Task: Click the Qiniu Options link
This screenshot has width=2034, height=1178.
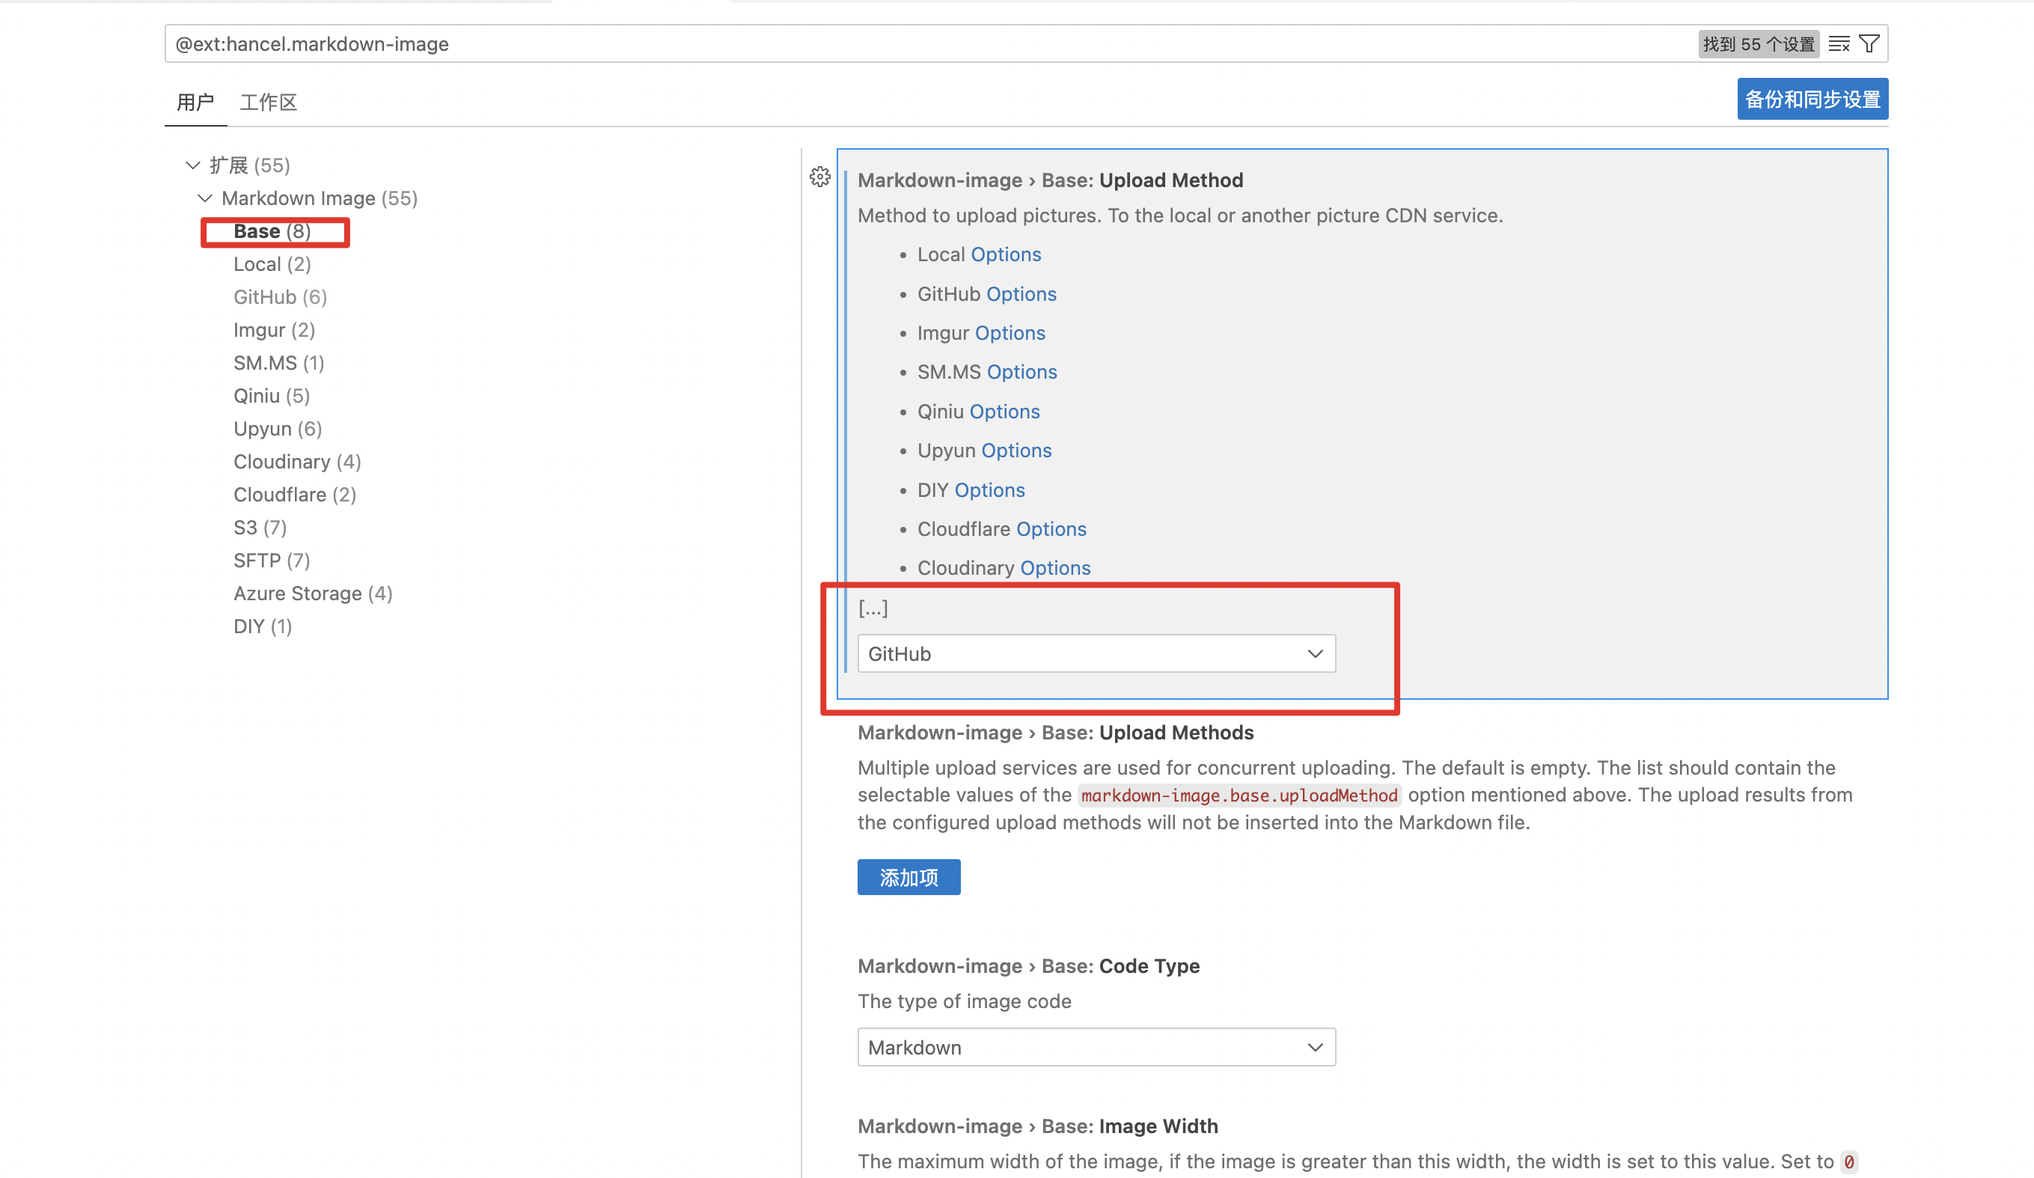Action: tap(1004, 412)
